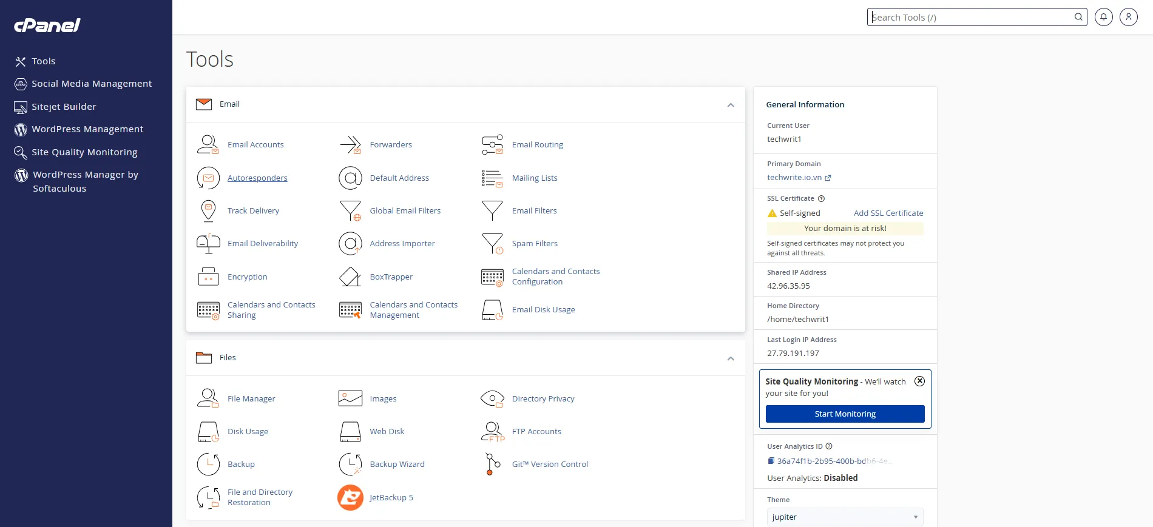Collapse the Email section chevron
Screen dimensions: 1153x527
click(731, 105)
